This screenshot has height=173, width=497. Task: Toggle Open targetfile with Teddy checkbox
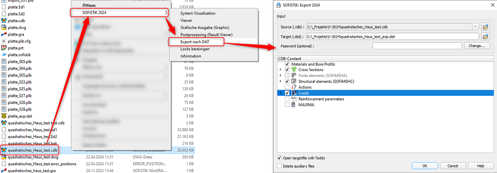point(279,158)
